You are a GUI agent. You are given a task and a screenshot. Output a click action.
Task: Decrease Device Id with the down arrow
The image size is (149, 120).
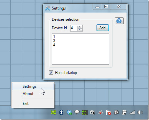tap(80, 30)
